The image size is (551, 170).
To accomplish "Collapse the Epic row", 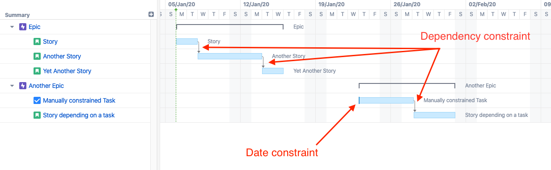I will point(12,27).
